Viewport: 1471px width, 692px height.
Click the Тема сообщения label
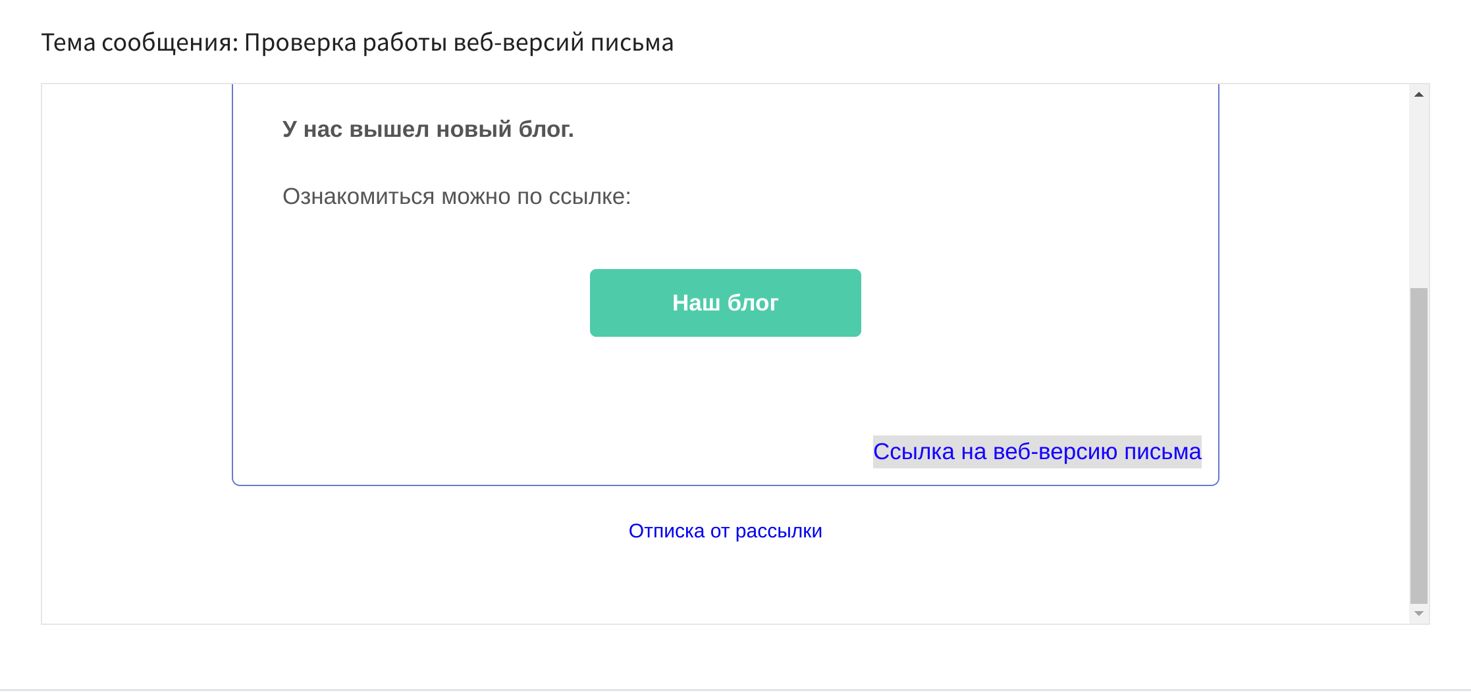140,43
